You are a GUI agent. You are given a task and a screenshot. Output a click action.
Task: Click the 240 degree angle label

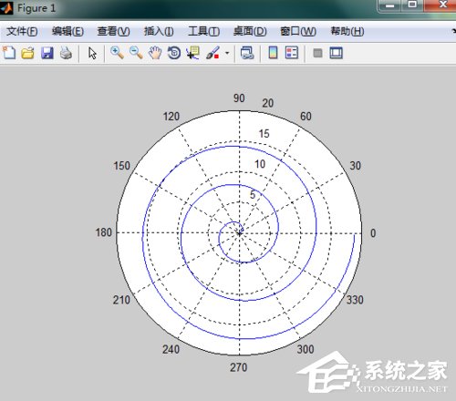pos(171,349)
